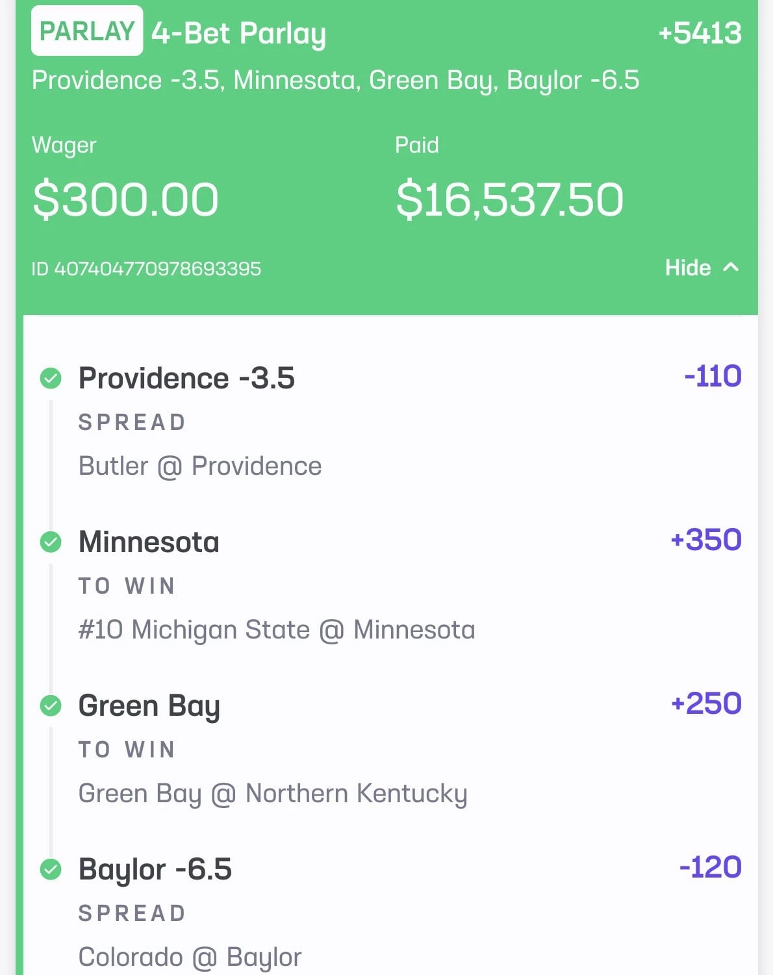
Task: Click the green check icon beside Baylor -6.5
Action: point(51,869)
